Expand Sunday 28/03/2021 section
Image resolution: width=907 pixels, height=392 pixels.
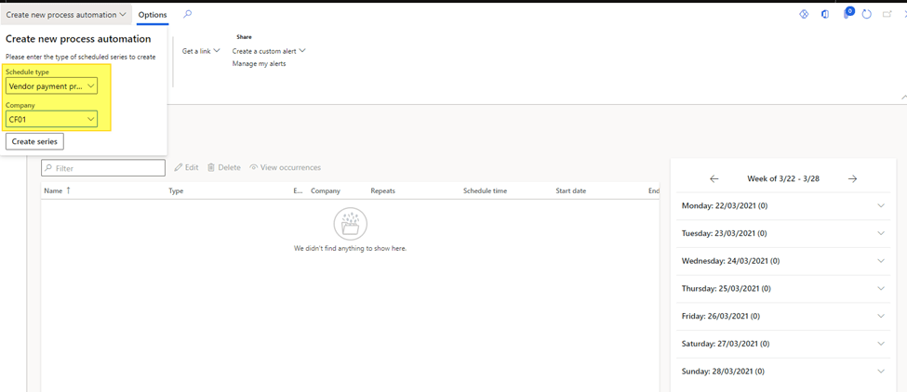(x=880, y=372)
